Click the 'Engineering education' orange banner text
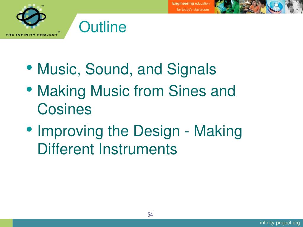Screen dimensions: 303x227 [191, 4]
